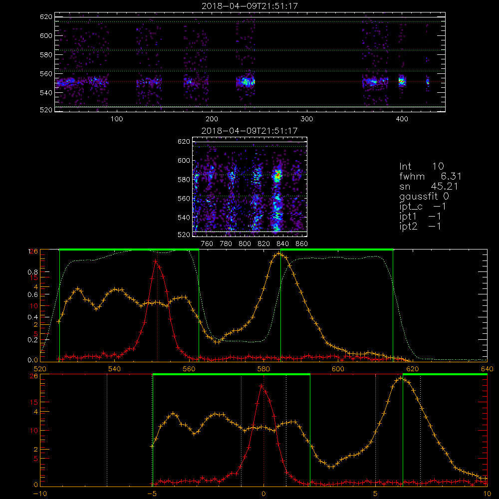Click the white '0.6' y-axis label

point(33,295)
